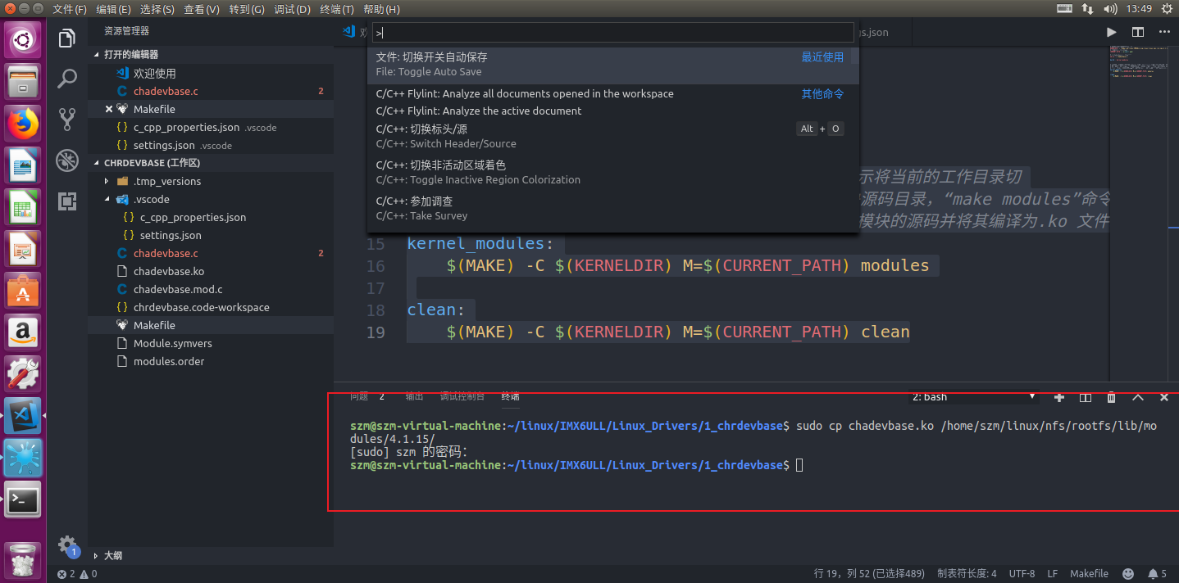Close Makefile in open editors list
Screen dimensions: 1179x583
[x=109, y=109]
